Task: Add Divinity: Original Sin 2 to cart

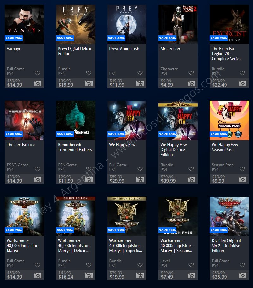Action: (x=243, y=275)
